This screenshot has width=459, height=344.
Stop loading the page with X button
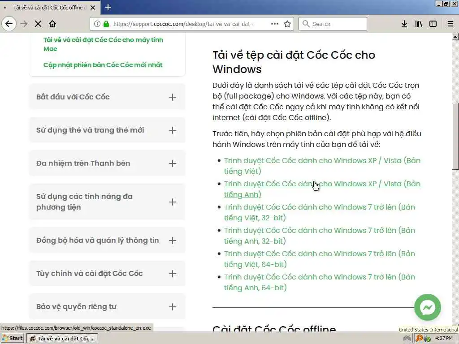click(38, 24)
